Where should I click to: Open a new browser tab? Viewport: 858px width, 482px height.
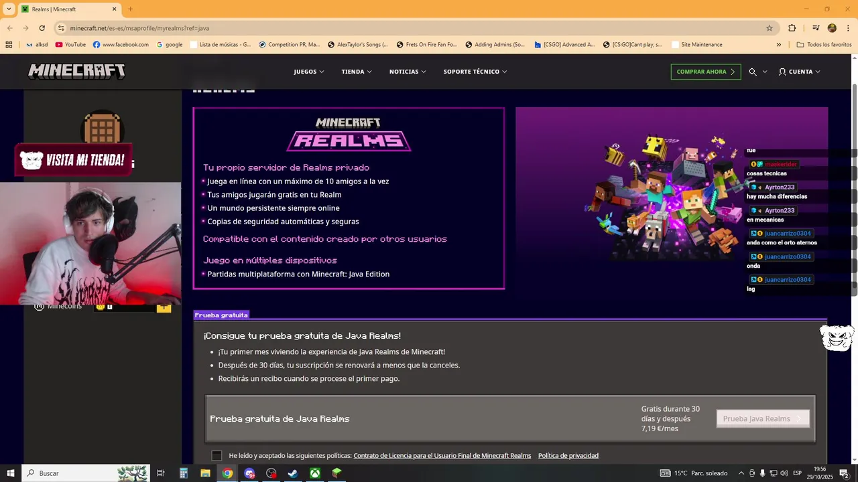pyautogui.click(x=130, y=9)
